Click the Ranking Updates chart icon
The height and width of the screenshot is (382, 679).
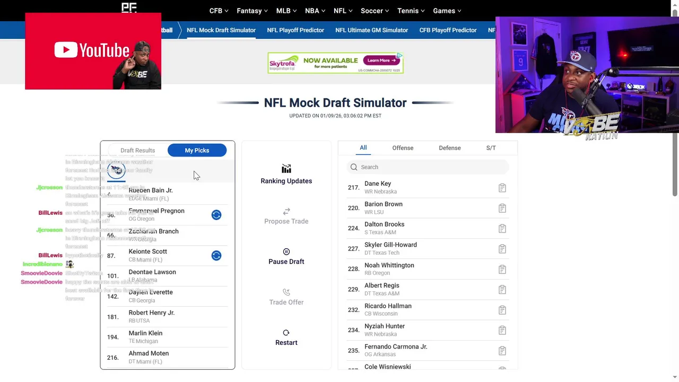286,169
